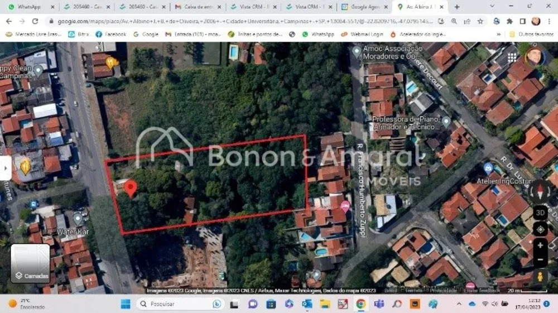Open the Webmail Login bookmark
Screen dimensions: 558x313
362,34
